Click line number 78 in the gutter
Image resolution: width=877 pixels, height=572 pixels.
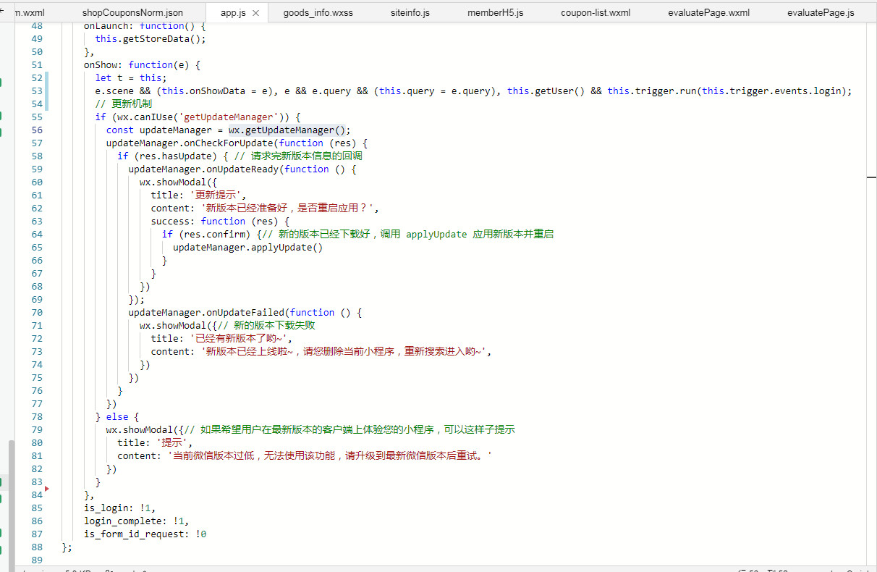pos(36,416)
